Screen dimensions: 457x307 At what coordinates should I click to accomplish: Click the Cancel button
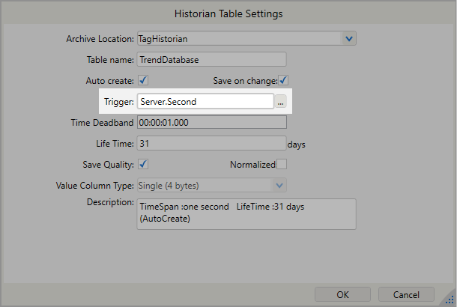(x=407, y=294)
